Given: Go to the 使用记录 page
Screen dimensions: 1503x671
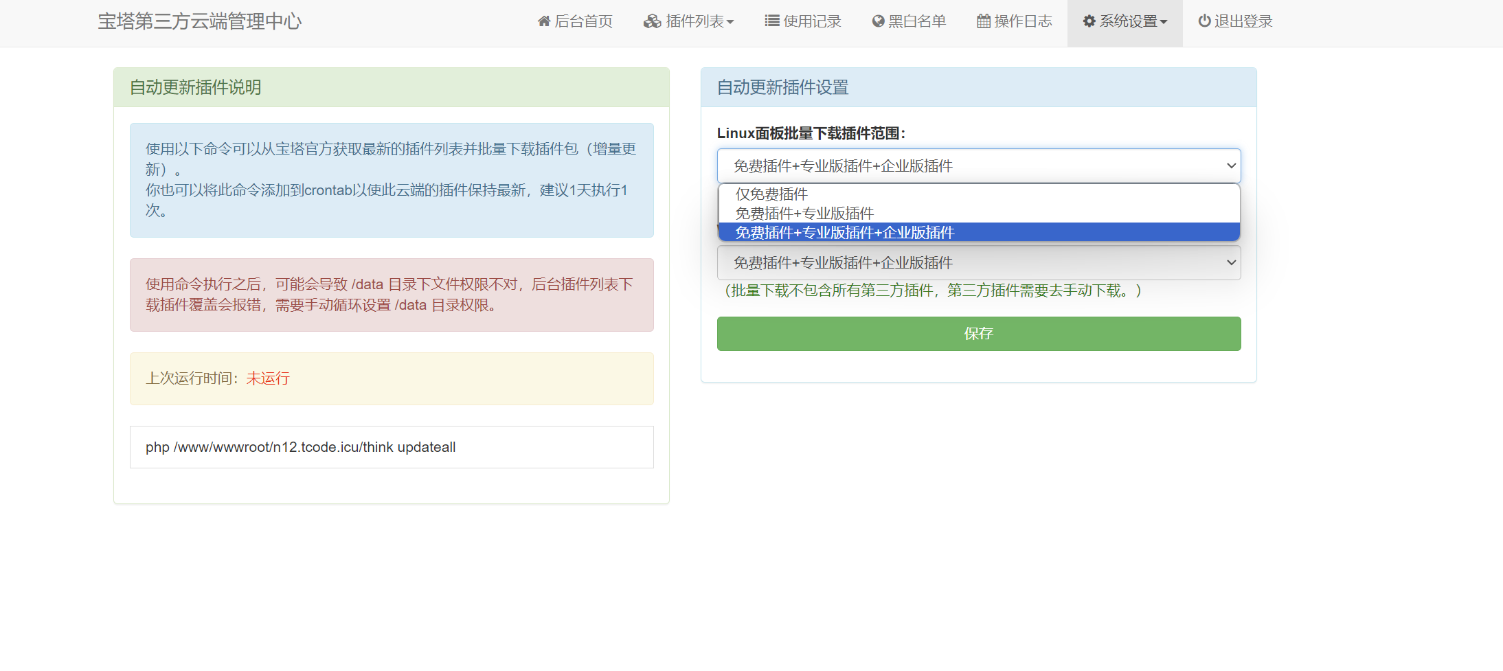Looking at the screenshot, I should (x=803, y=21).
